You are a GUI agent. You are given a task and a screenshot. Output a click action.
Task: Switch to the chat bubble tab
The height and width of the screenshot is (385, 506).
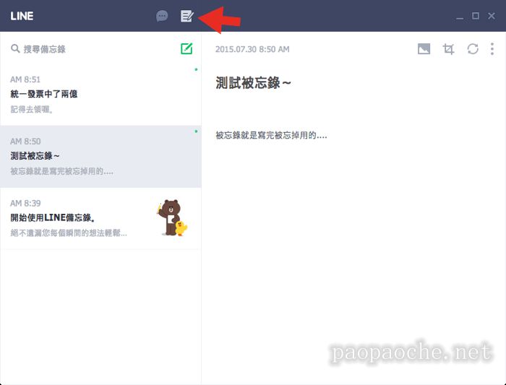click(x=162, y=16)
